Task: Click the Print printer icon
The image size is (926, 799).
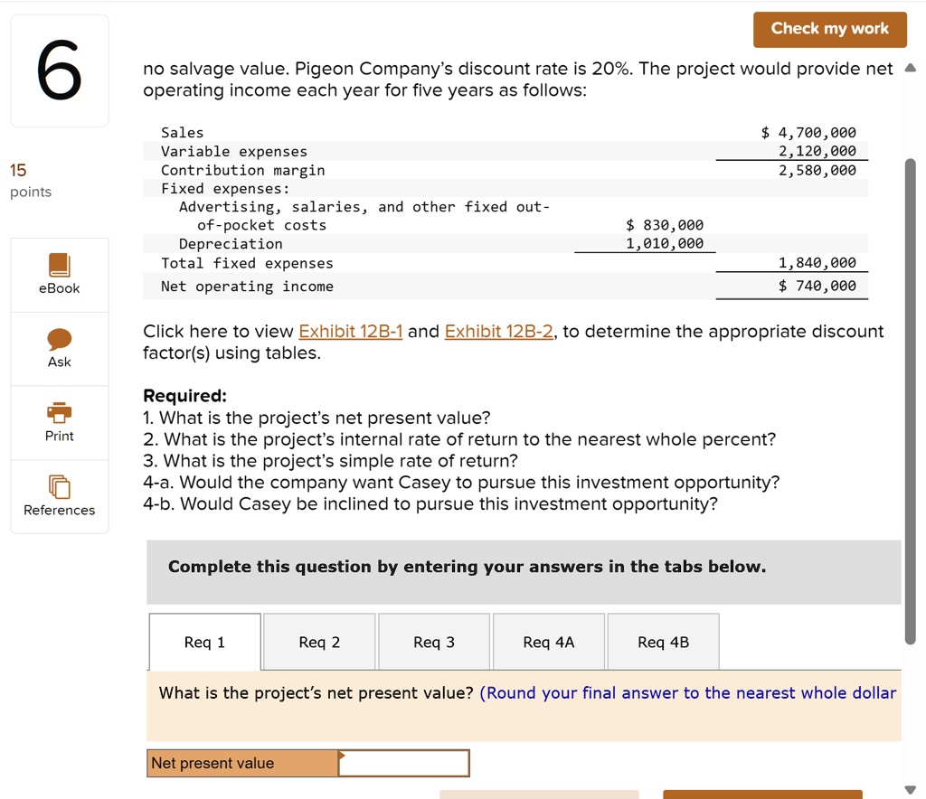Action: pos(59,412)
